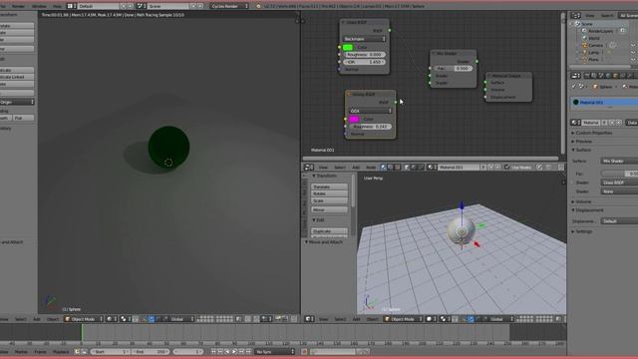Collapse the Glossy BSDF node header
This screenshot has height=359, width=638.
point(349,94)
